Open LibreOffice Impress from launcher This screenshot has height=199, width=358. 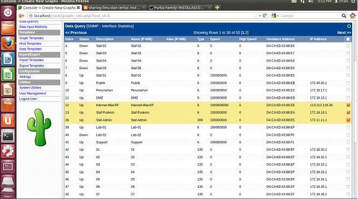click(x=8, y=90)
